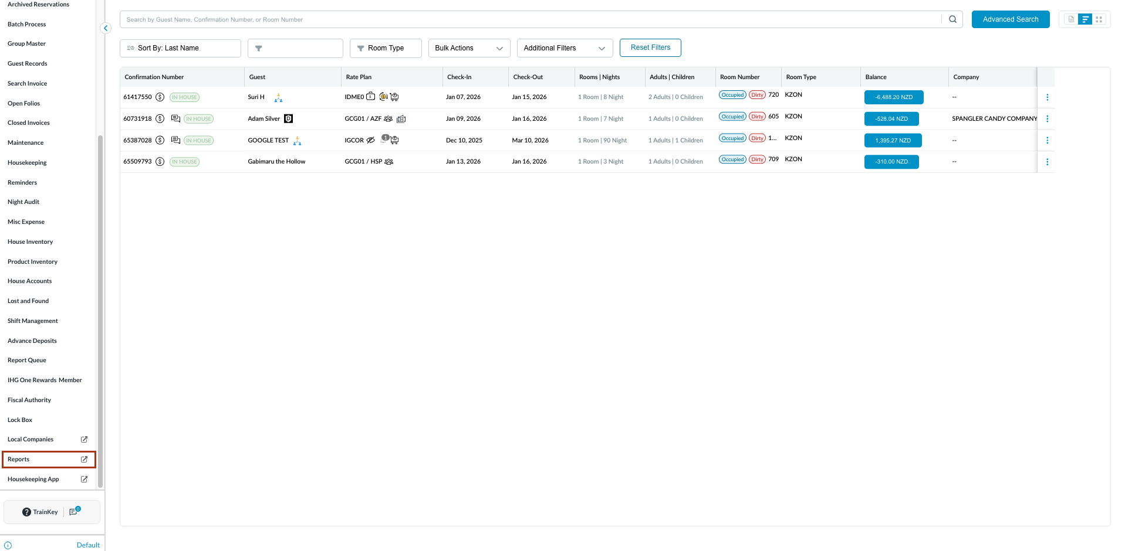Viewport: 1125px width, 551px height.
Task: Click the 1,395.27 NZD balance badge
Action: (x=893, y=141)
